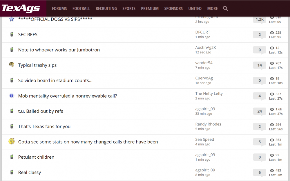The image size is (290, 181).
Task: Click the thinking emoji beside Gotta see some stats
Action: (12, 141)
